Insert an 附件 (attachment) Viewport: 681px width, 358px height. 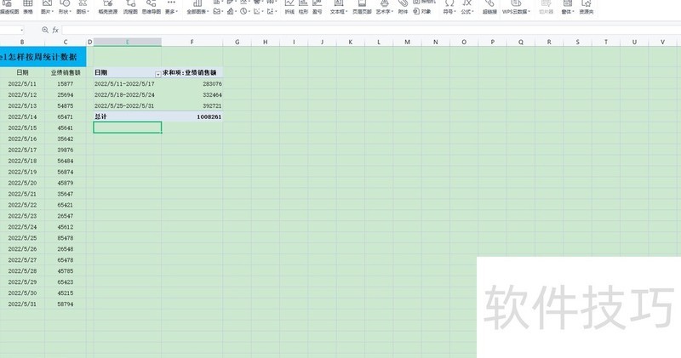click(403, 7)
